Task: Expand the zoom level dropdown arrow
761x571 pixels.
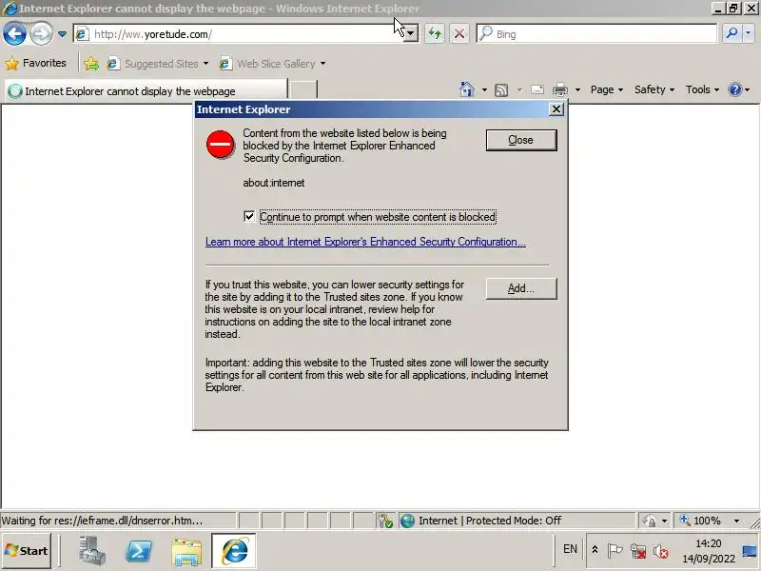Action: tap(736, 521)
